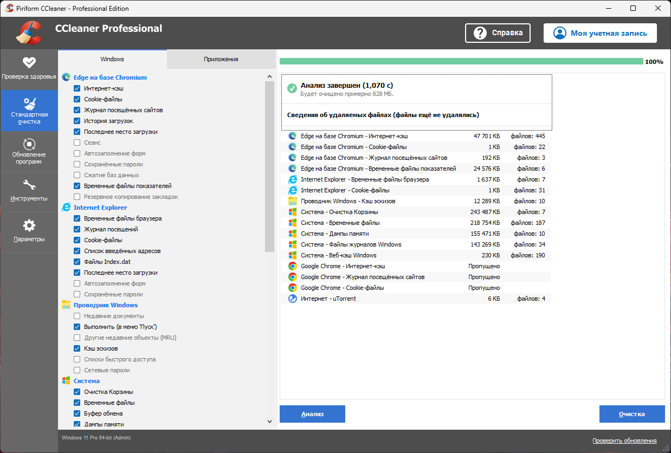Click the green analysis complete checkmark icon
The height and width of the screenshot is (453, 671).
292,88
